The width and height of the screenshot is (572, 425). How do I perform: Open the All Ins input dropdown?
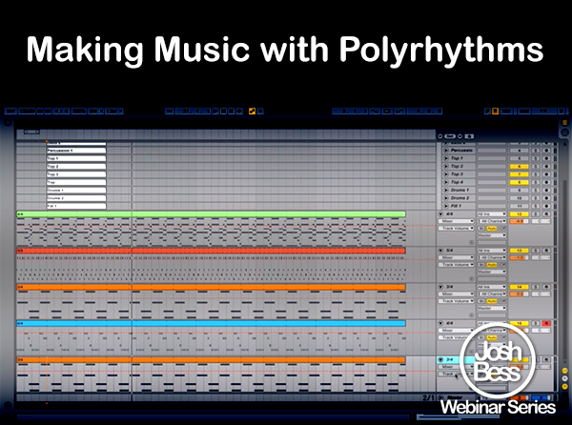click(492, 214)
